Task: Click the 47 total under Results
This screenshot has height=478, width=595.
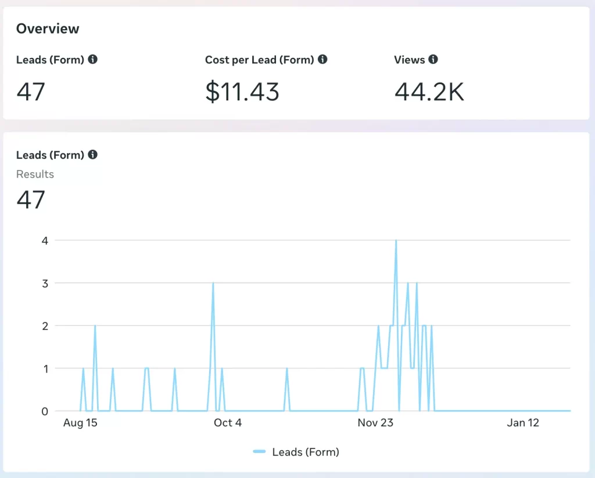Action: pos(31,200)
